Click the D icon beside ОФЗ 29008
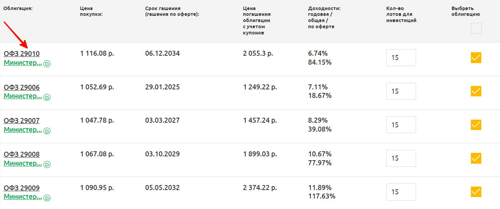This screenshot has width=500, height=209. 47,164
